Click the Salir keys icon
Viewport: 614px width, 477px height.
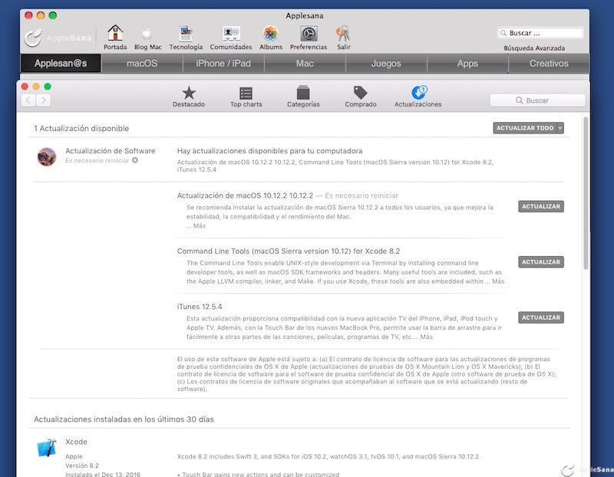point(343,34)
